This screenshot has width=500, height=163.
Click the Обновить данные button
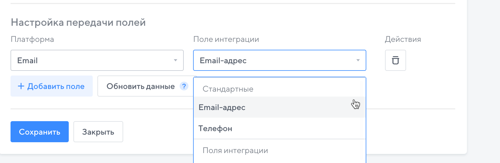(x=140, y=86)
